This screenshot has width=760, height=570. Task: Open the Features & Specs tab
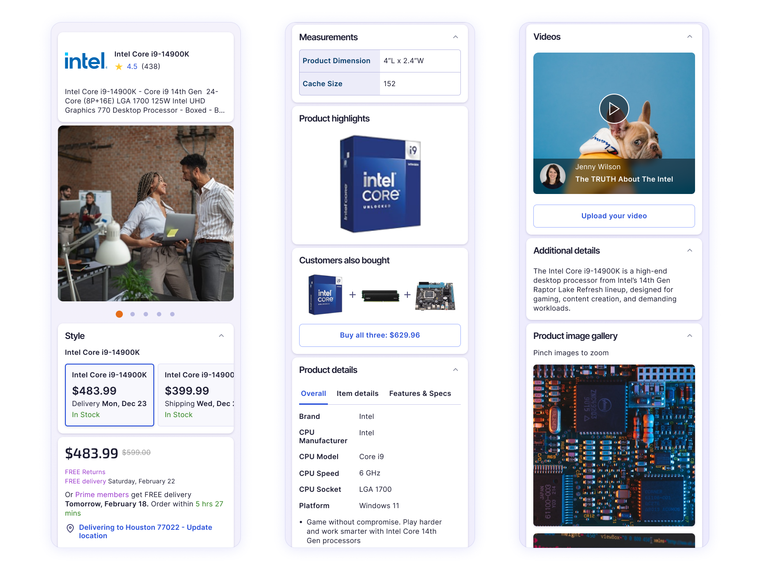pos(420,394)
